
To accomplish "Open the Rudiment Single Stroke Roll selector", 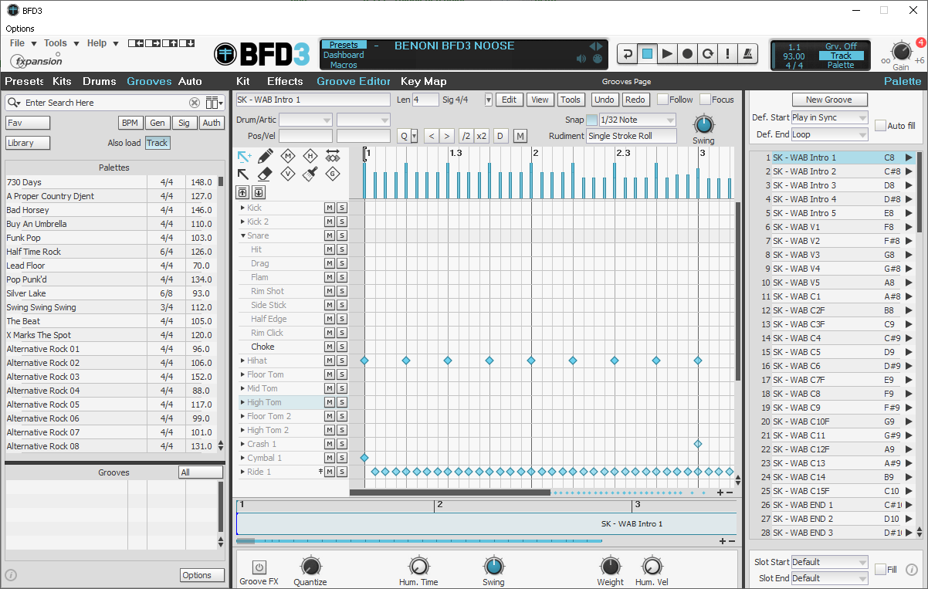I will 632,136.
